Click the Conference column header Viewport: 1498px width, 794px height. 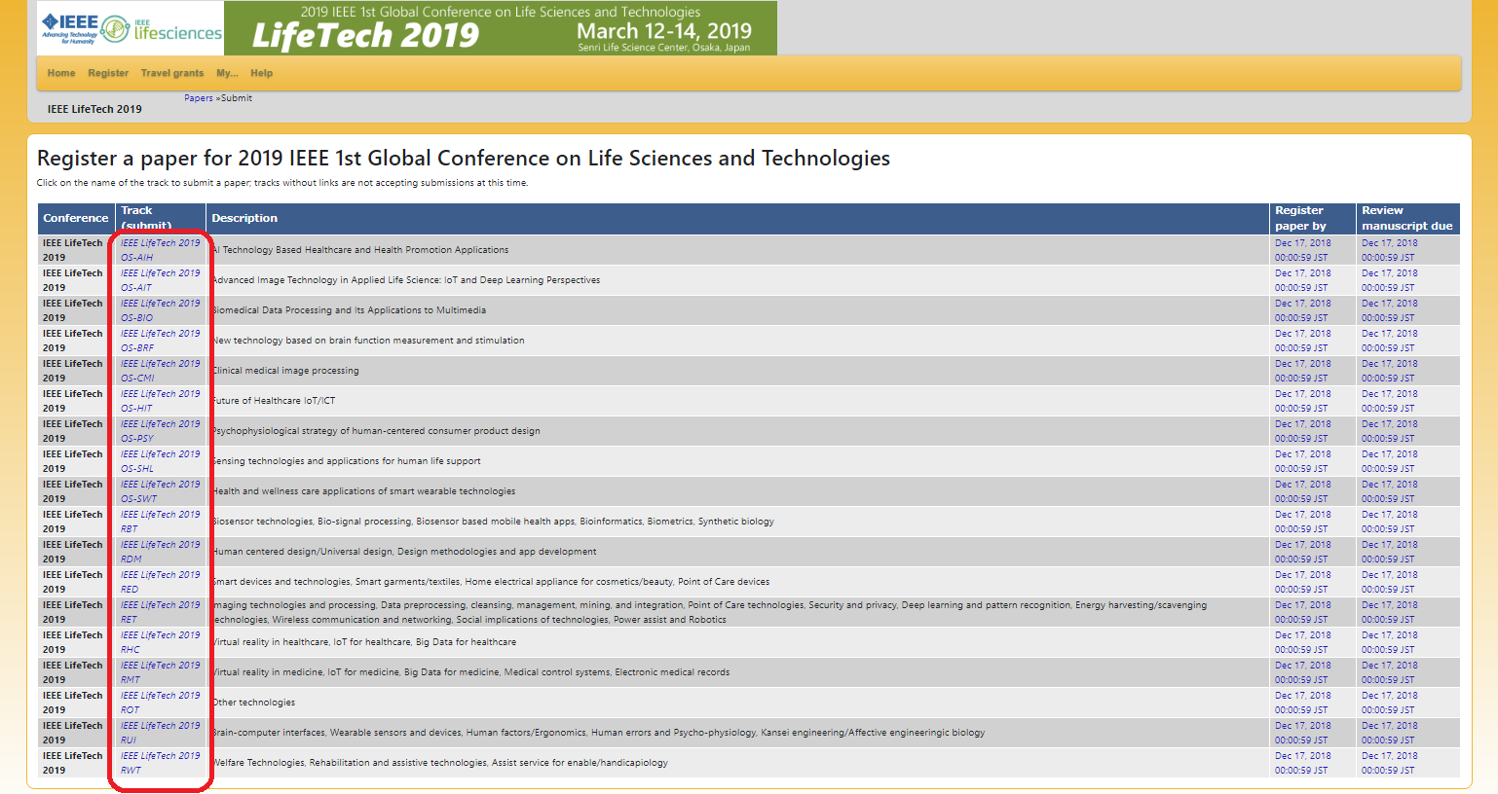click(76, 219)
